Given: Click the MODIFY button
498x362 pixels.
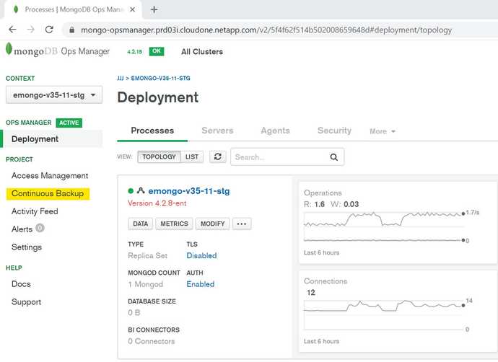Looking at the screenshot, I should click(x=212, y=224).
